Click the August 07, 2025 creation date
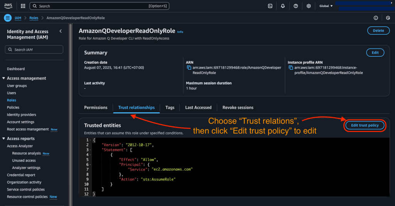Screen dimensions: 395x206 pos(114,68)
